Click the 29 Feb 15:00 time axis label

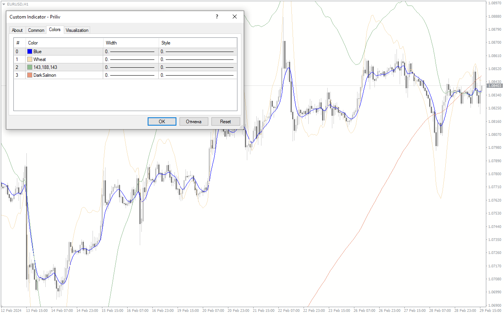pos(491,311)
